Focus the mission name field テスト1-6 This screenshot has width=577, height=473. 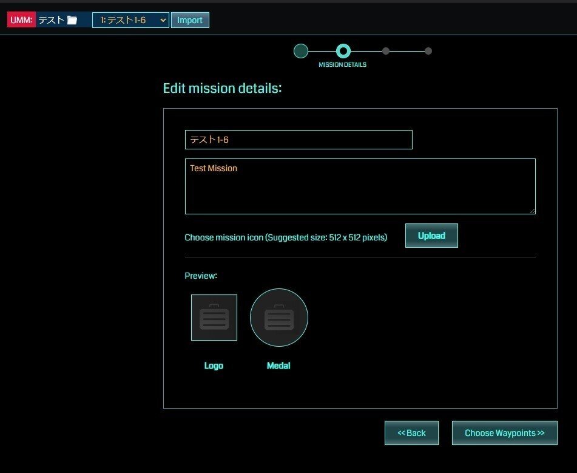pos(299,140)
